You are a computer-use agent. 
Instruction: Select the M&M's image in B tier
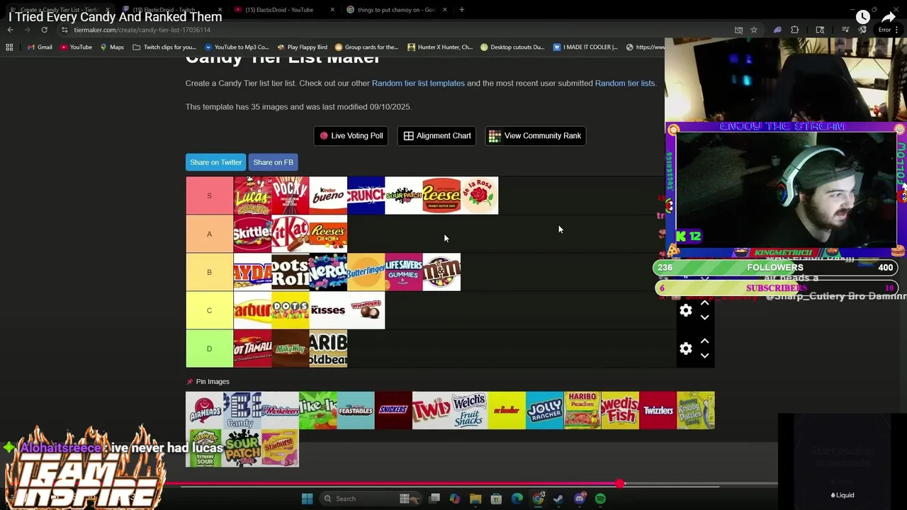441,272
